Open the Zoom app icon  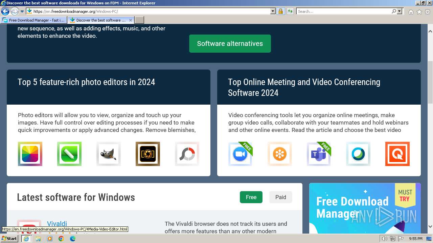tap(241, 154)
